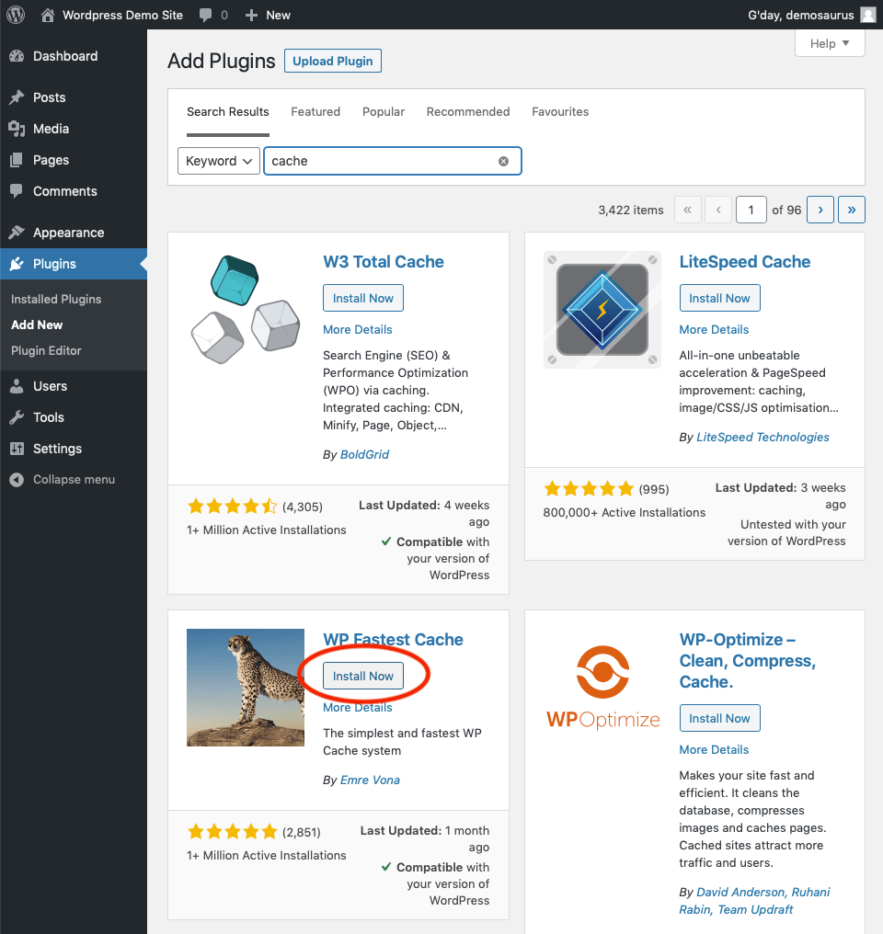Open the WP Fastest Cache title link

point(393,639)
